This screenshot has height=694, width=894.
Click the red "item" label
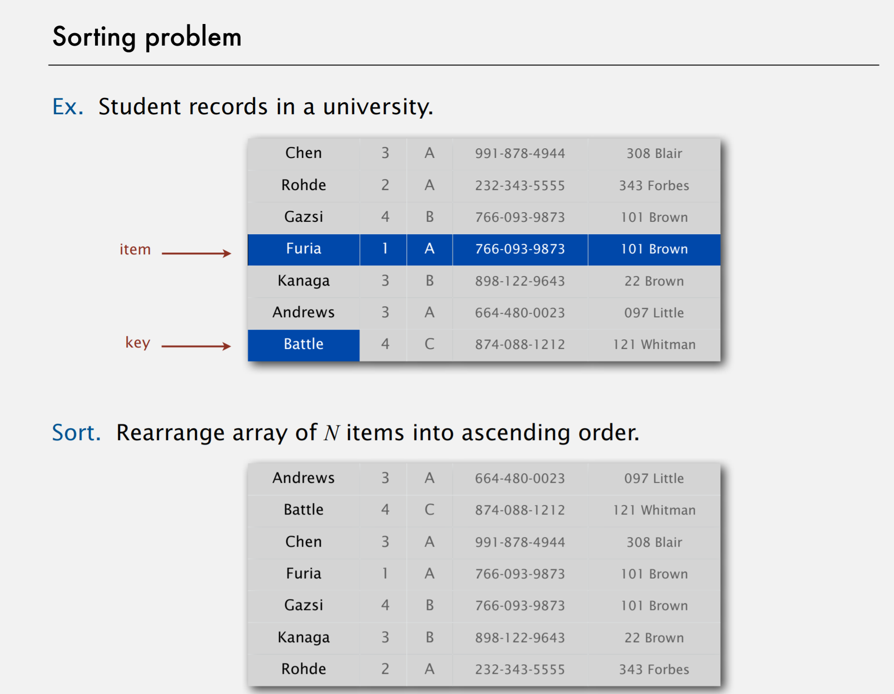coord(135,250)
